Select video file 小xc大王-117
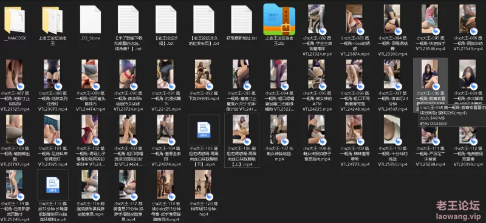Viewport: 486px width, 223px height. 128,185
